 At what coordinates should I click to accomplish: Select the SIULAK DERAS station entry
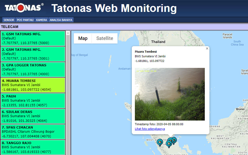[33, 116]
